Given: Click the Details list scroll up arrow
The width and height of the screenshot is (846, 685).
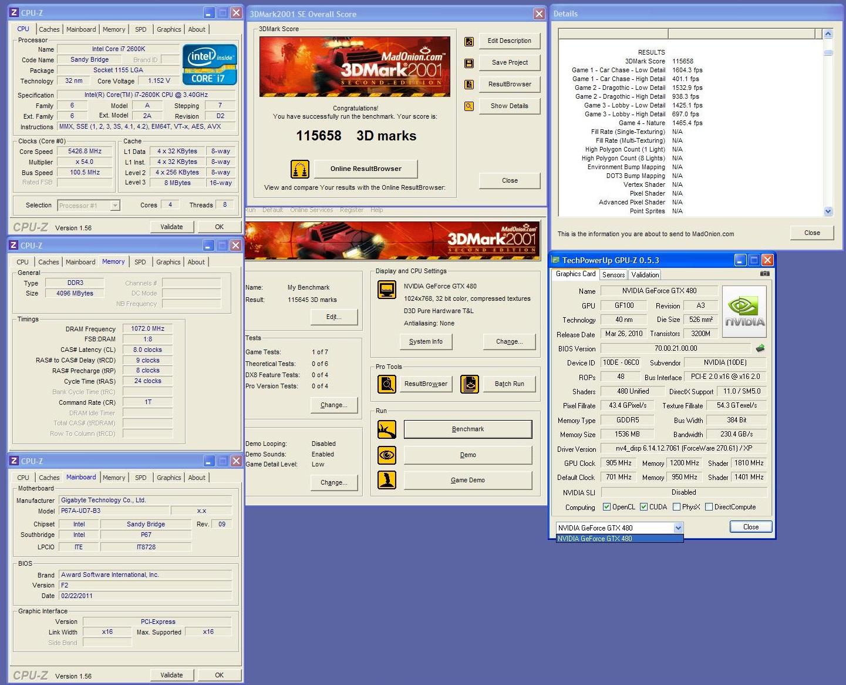Looking at the screenshot, I should pos(828,34).
